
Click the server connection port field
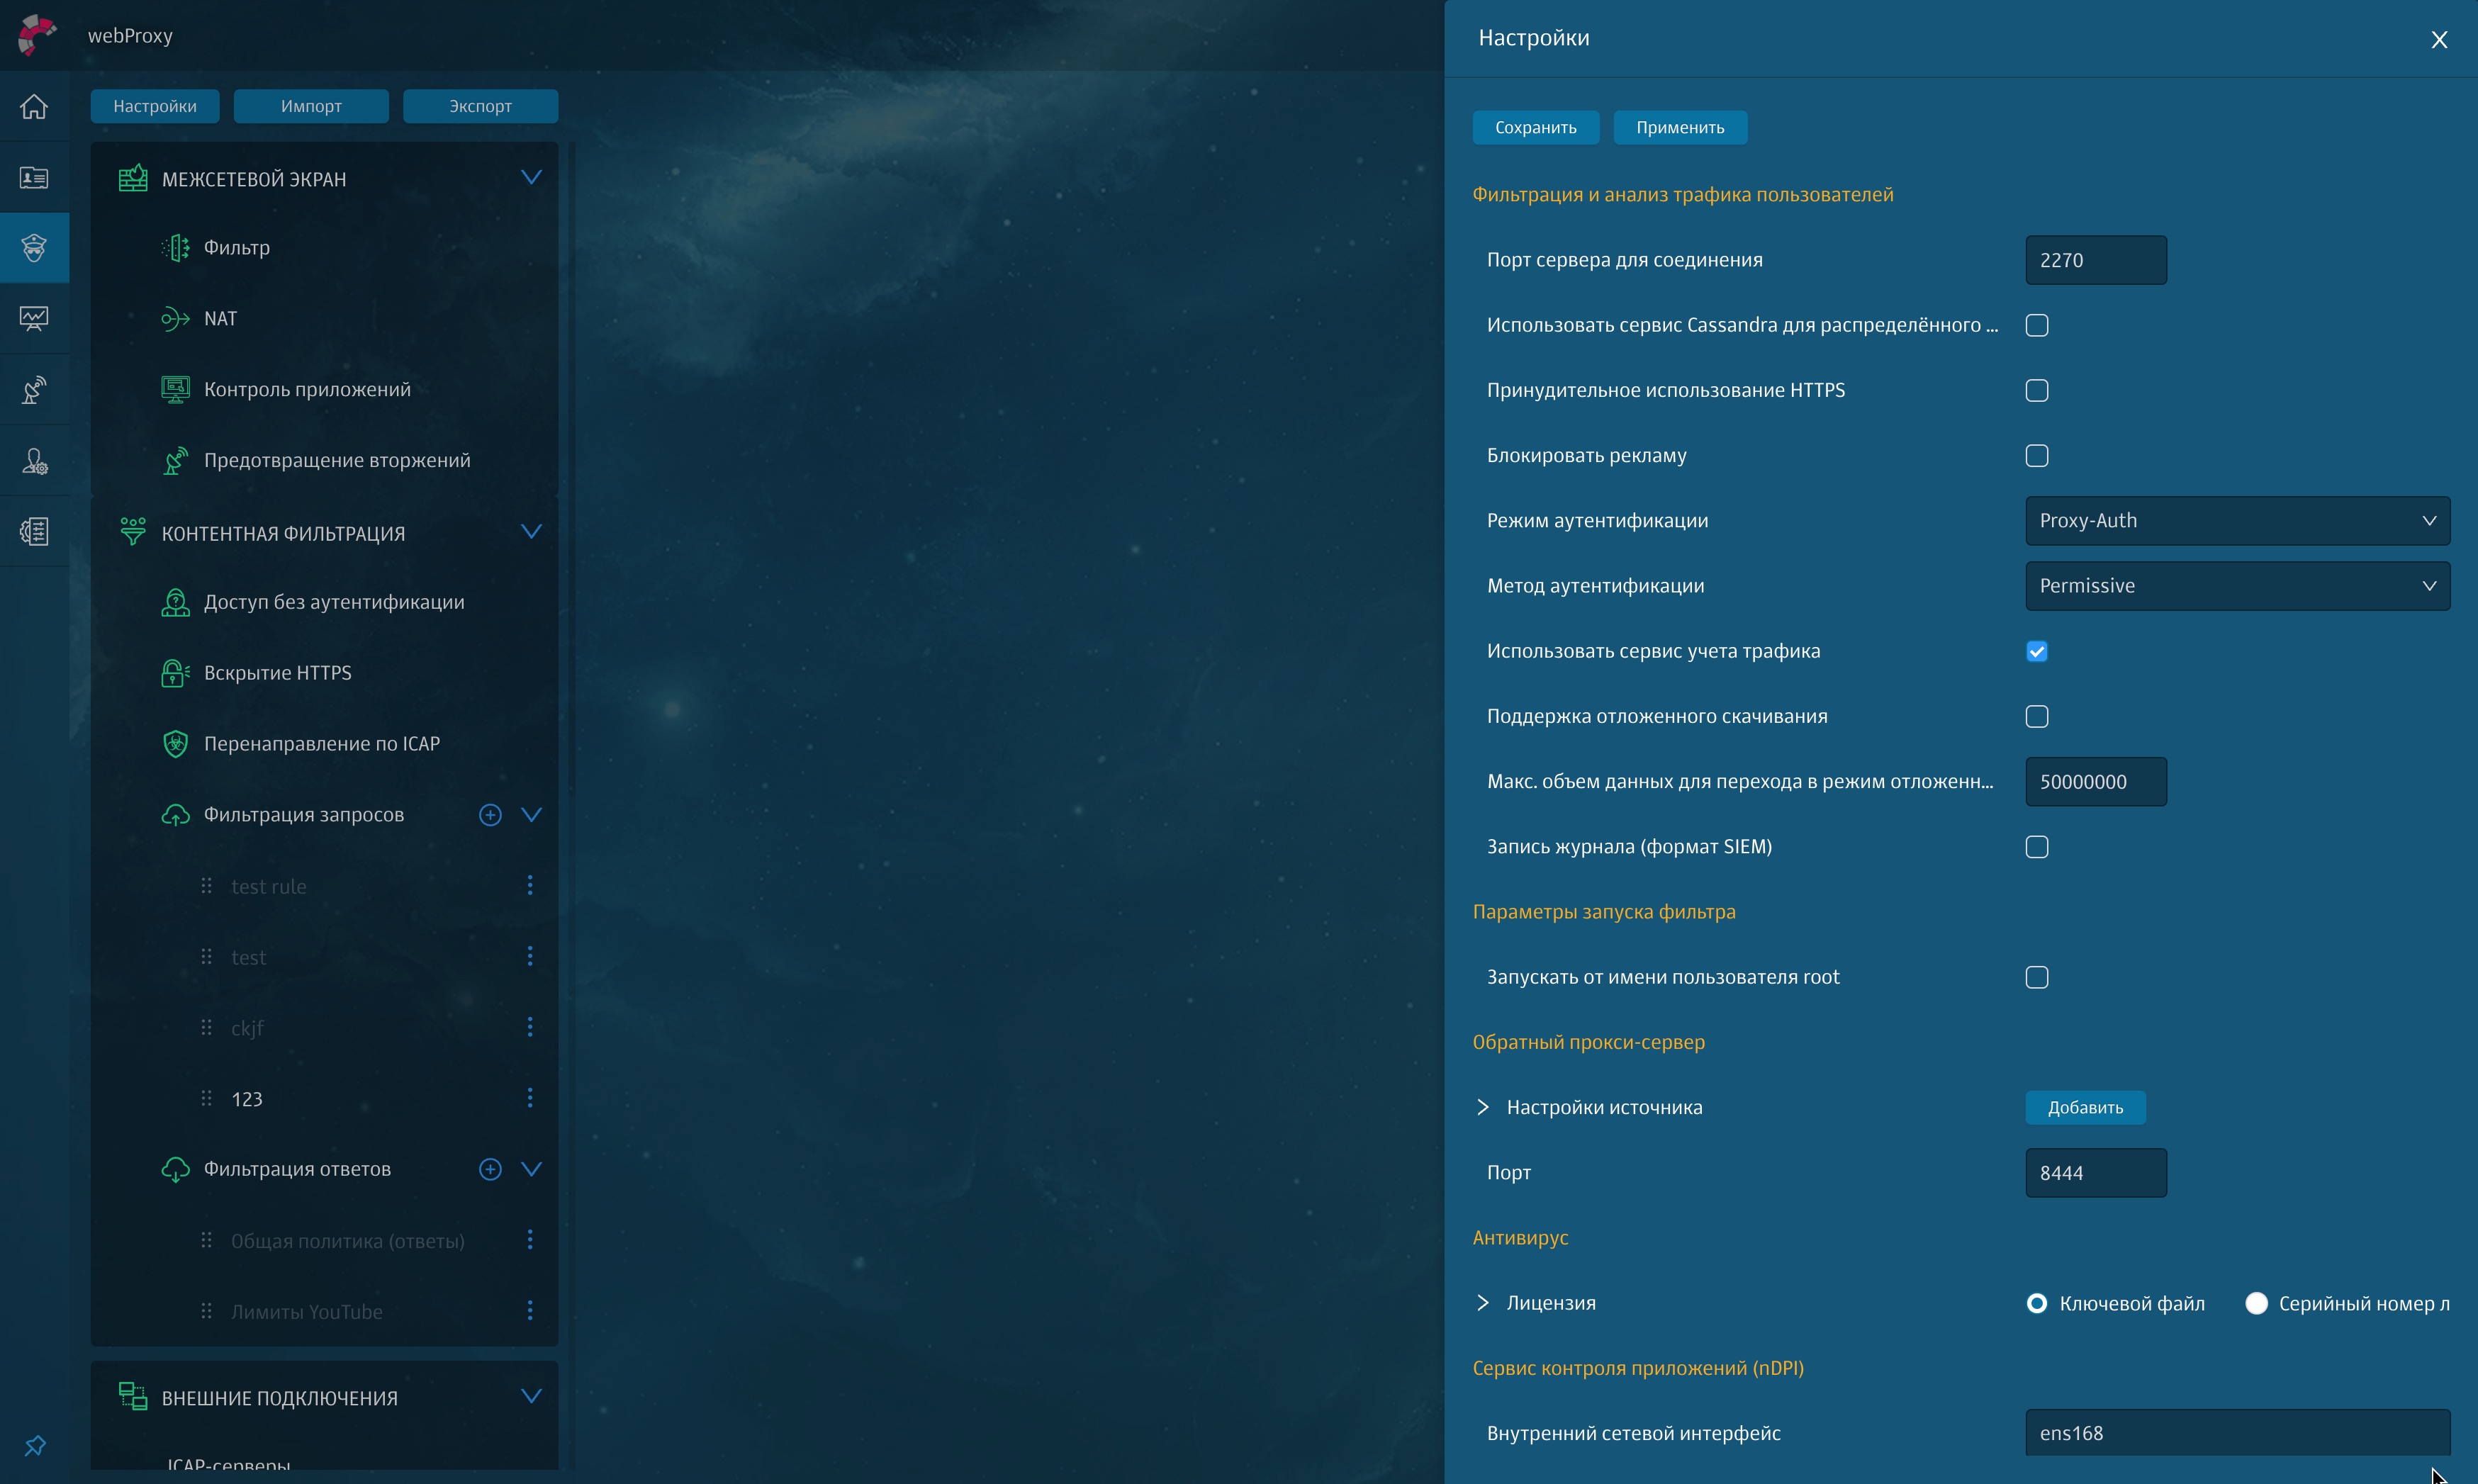point(2095,260)
